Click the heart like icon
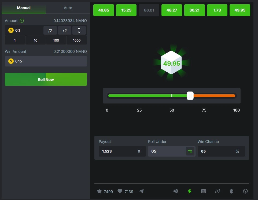Image resolution: width=258 pixels, height=200 pixels. (x=120, y=191)
